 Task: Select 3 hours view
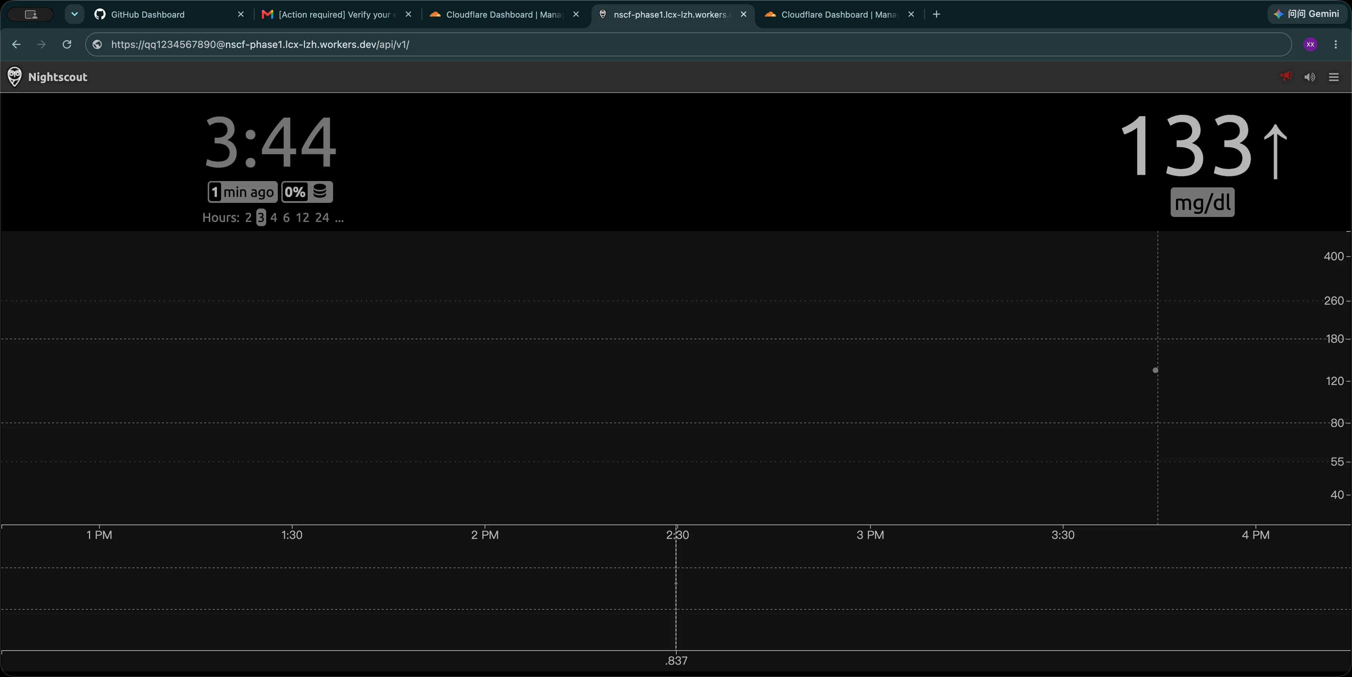(261, 217)
